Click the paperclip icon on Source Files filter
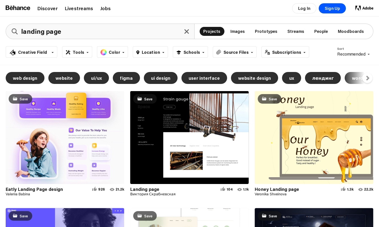Viewport: 379px width, 227px height. 218,52
